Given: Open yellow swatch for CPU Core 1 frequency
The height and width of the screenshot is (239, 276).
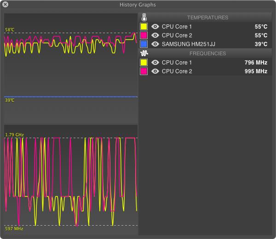Looking at the screenshot, I should point(144,62).
